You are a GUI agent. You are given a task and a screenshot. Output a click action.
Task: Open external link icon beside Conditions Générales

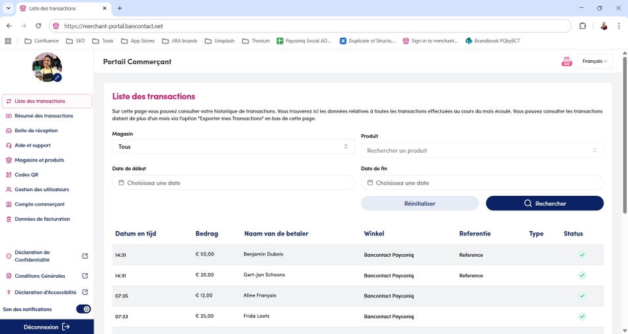pyautogui.click(x=85, y=276)
